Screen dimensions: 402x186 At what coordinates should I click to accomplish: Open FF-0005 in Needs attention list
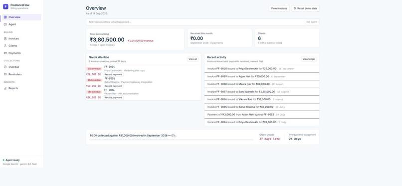click(x=109, y=78)
